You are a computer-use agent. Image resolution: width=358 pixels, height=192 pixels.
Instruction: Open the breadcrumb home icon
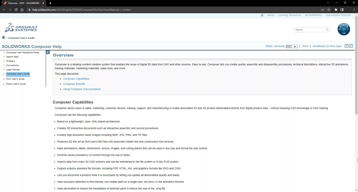click(x=3, y=37)
